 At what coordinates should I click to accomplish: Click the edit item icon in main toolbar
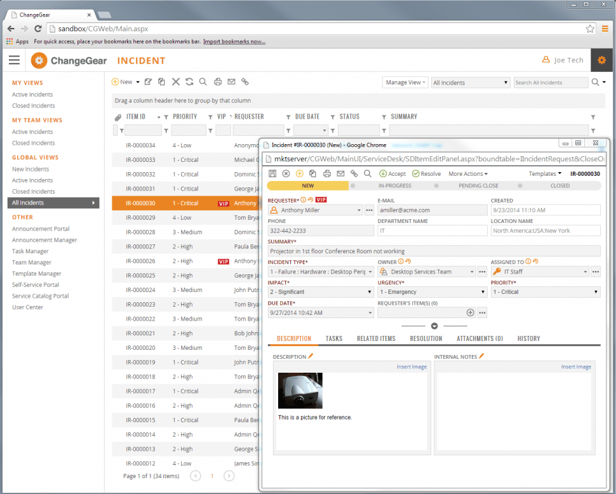tap(148, 82)
